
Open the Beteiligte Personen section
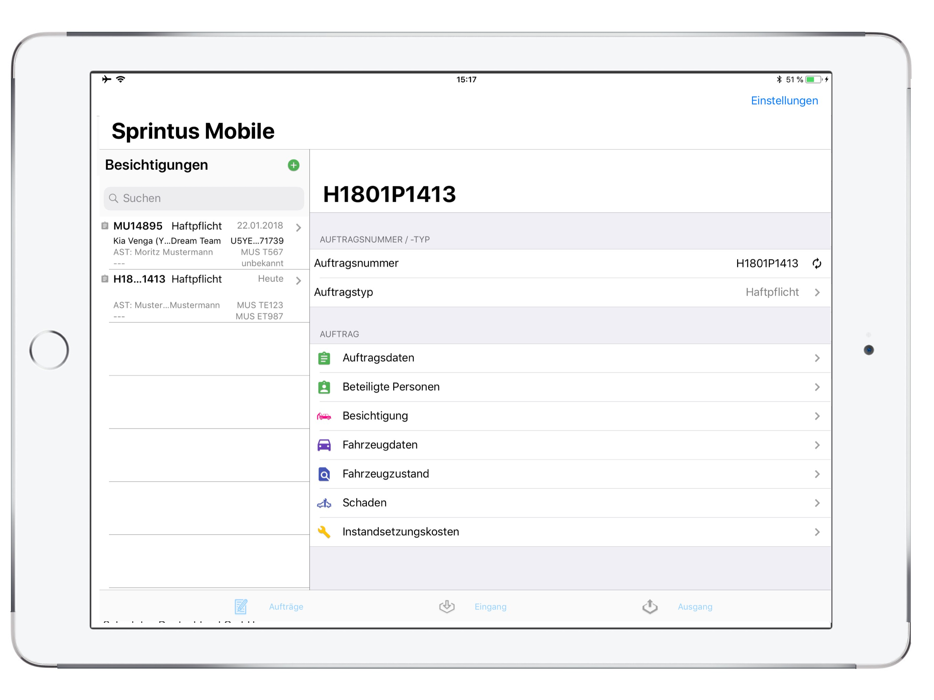570,387
